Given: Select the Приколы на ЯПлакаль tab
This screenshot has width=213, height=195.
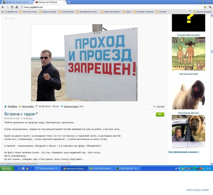Looking at the screenshot, I should pos(49,2).
